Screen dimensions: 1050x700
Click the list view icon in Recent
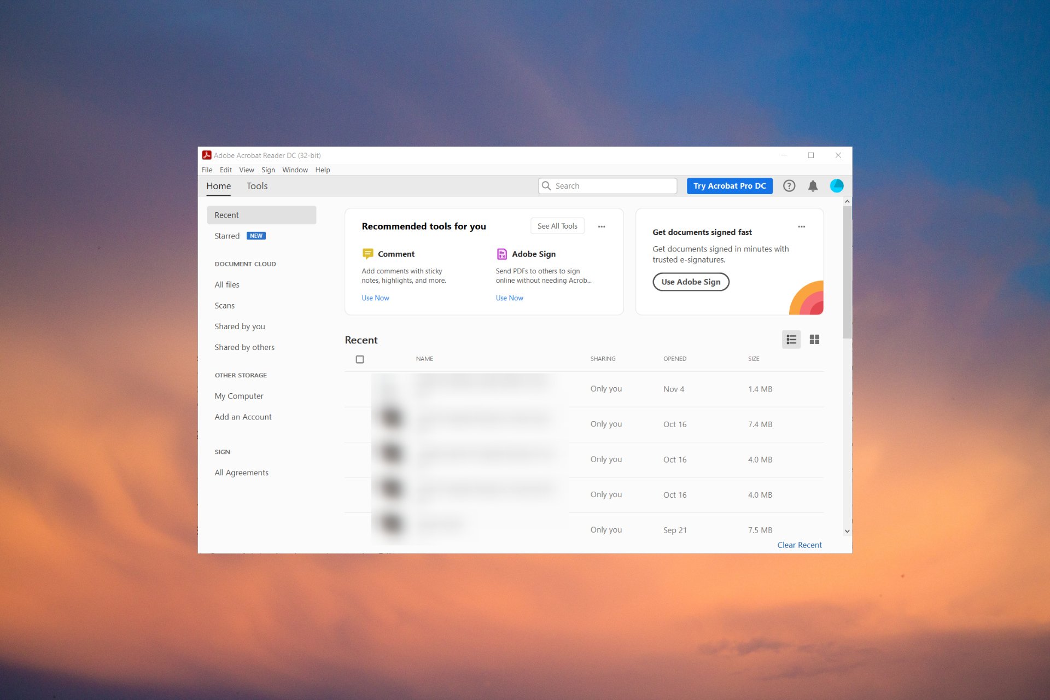point(791,339)
